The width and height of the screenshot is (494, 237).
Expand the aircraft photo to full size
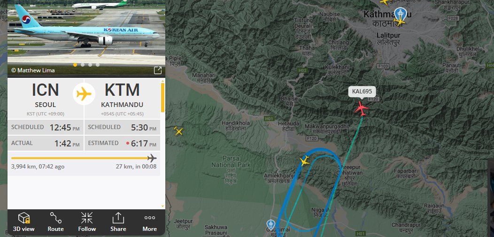click(157, 70)
